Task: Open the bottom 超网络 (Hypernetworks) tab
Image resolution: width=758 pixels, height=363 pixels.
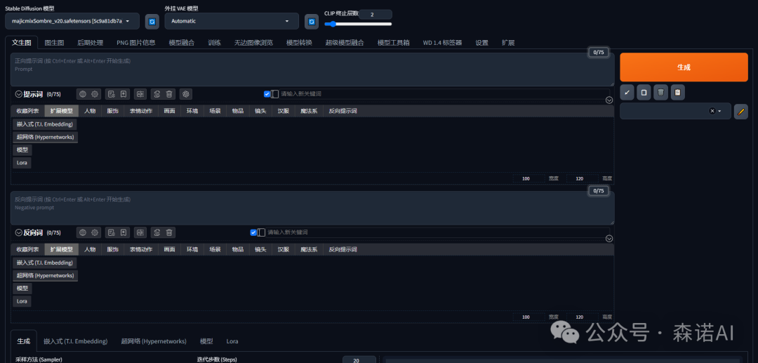Action: pos(154,341)
